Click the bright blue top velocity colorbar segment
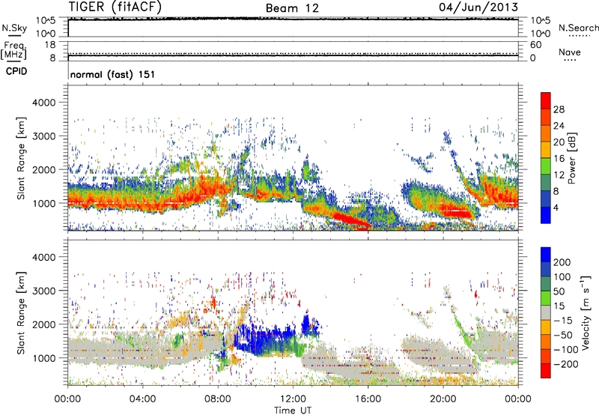The width and height of the screenshot is (599, 415). point(546,255)
